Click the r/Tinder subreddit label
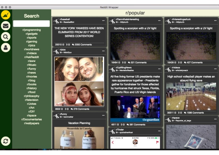The height and width of the screenshot is (155, 219). 120,130
